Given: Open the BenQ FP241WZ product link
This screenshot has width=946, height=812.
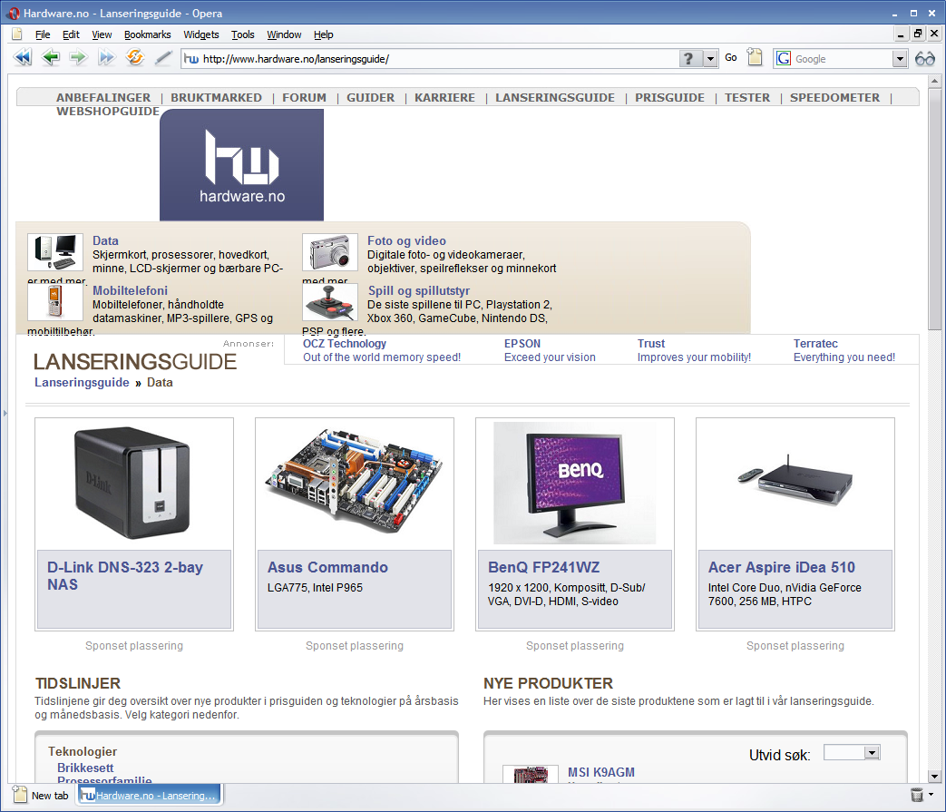Looking at the screenshot, I should click(x=543, y=567).
